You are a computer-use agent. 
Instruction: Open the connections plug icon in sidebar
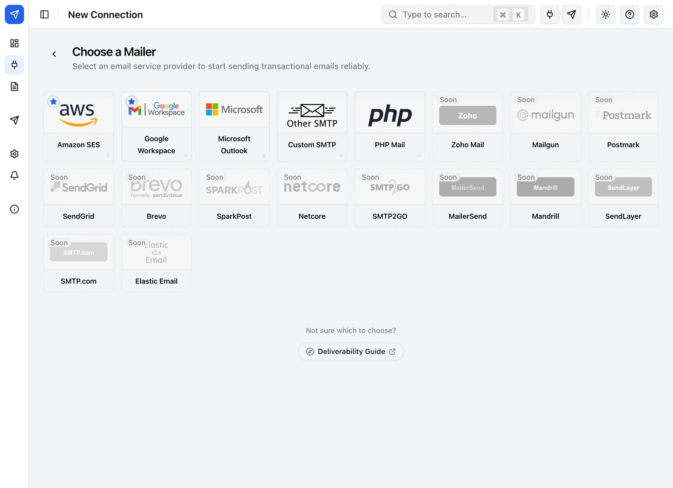14,65
